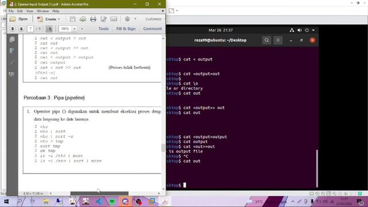Click the Acrobat horizontal scrollbar thumb
Viewport: 368px width, 207px height.
click(x=99, y=193)
